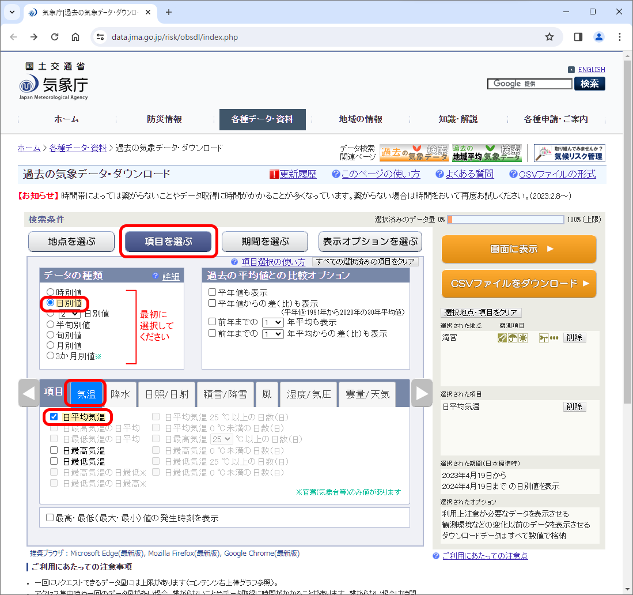The height and width of the screenshot is (595, 633).
Task: Click the 表示オプションを選ぶ button
Action: (370, 242)
